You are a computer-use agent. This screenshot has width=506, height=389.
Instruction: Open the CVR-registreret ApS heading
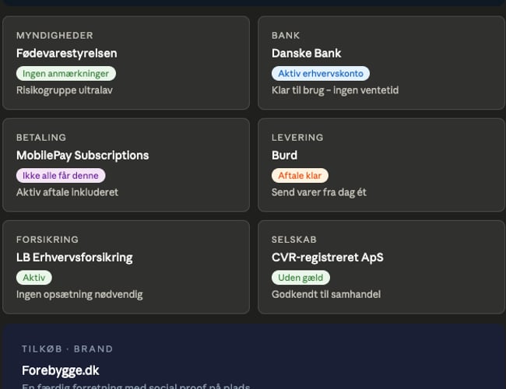coord(328,258)
